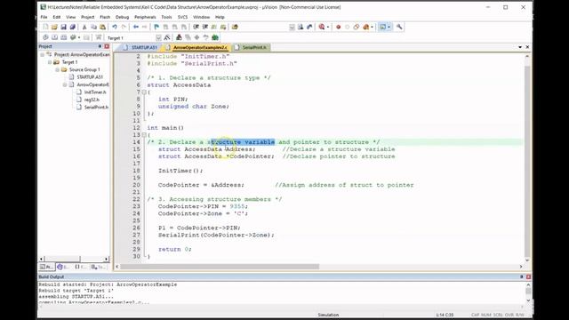This screenshot has height=320, width=569.
Task: Click the Build Output vertical scrollbar
Action: (528, 292)
